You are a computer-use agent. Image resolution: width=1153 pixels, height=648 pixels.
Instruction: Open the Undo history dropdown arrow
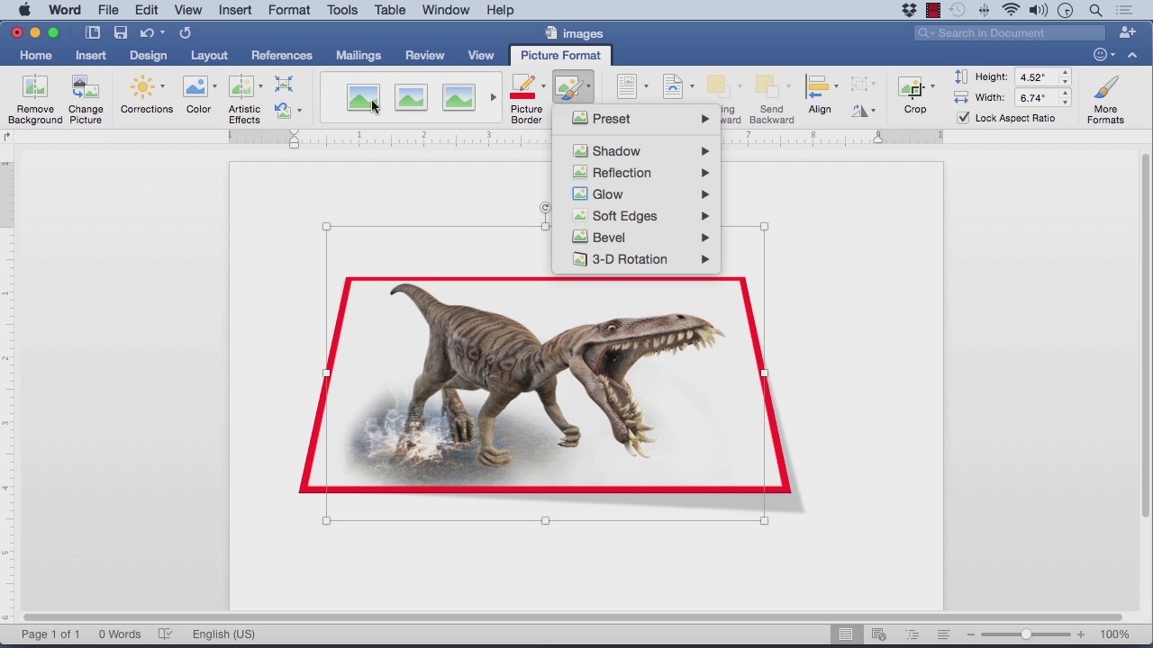(x=162, y=32)
